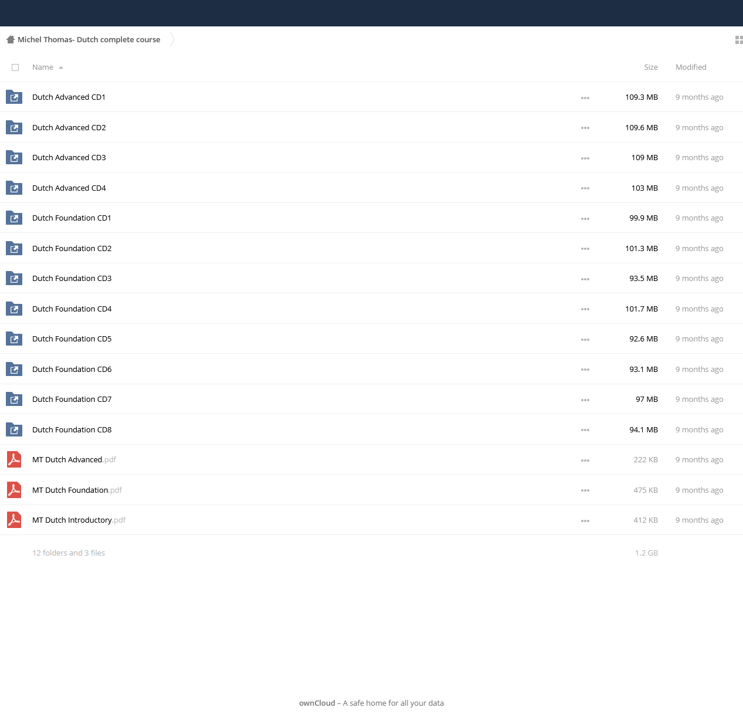Click the home icon in the breadcrumb
The width and height of the screenshot is (743, 721).
pos(10,39)
